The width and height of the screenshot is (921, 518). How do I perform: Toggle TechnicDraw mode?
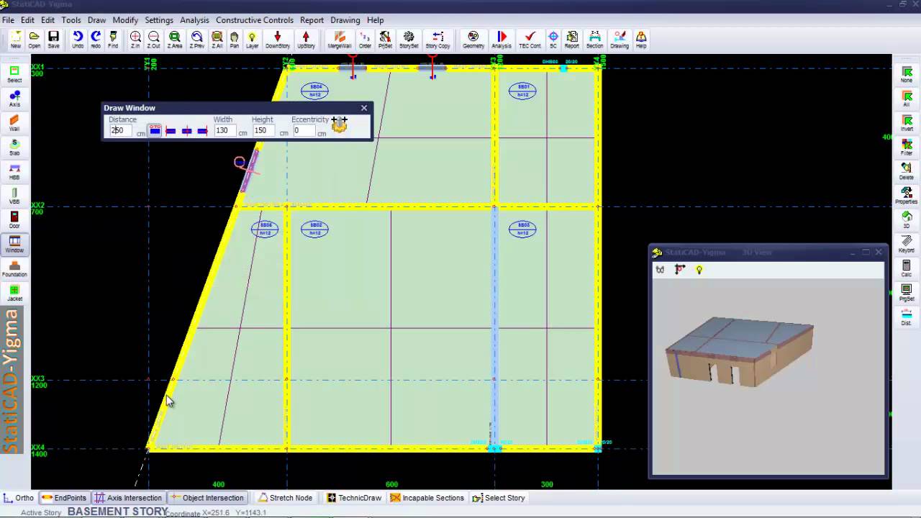354,498
